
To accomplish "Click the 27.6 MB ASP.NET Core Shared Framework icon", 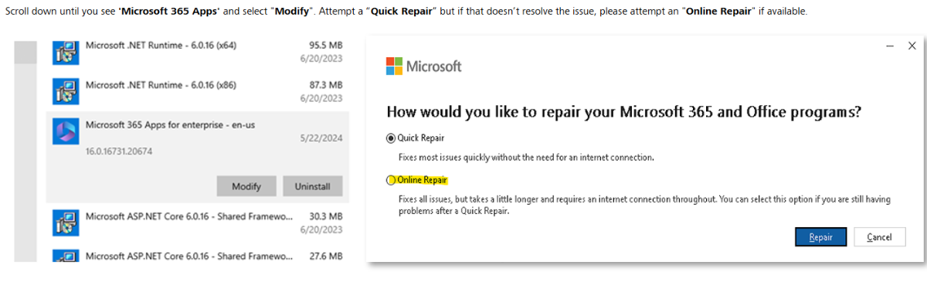I will pos(64,256).
